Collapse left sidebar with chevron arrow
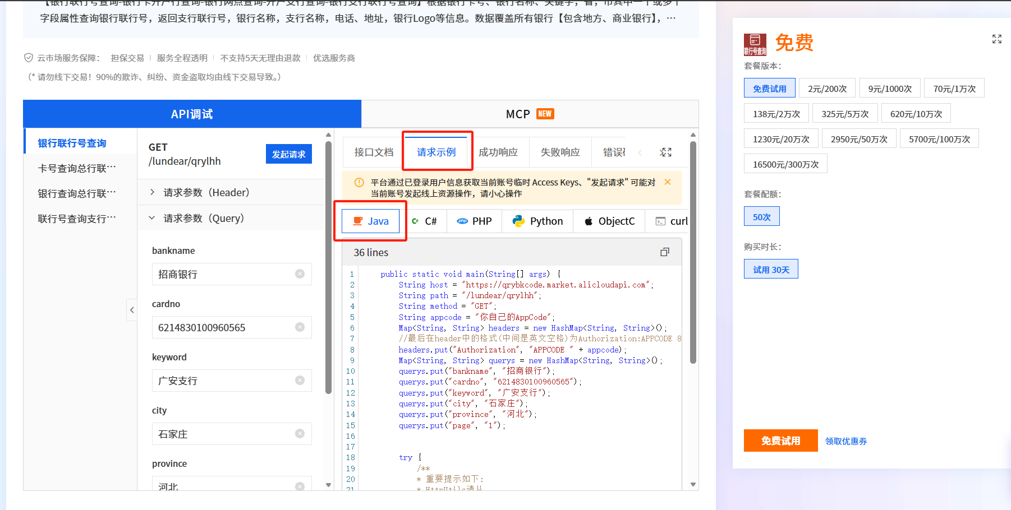 coord(132,310)
